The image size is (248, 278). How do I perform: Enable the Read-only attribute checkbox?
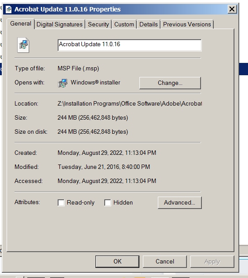tap(61, 202)
